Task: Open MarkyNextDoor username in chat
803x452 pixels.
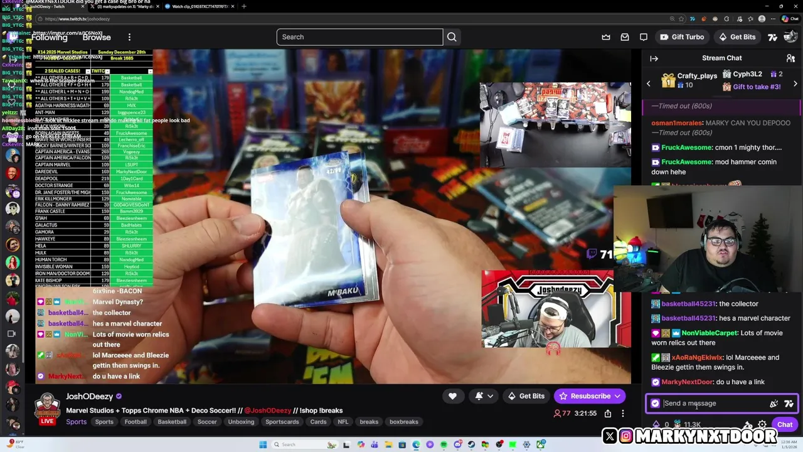Action: pos(687,382)
